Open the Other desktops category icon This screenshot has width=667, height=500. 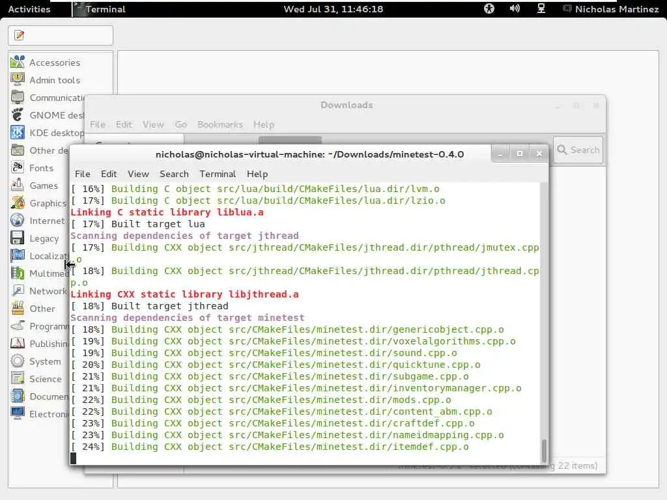coord(18,150)
